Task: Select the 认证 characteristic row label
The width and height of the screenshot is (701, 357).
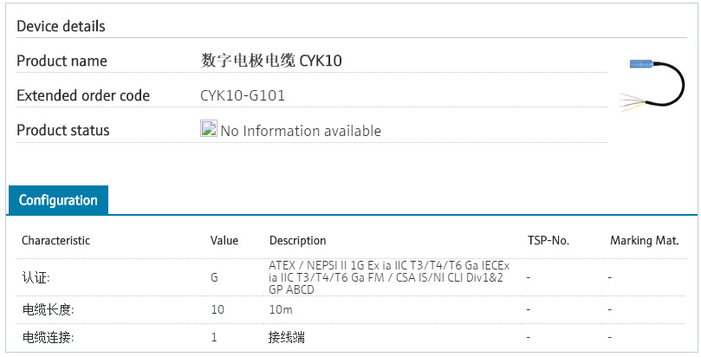Action: click(36, 277)
